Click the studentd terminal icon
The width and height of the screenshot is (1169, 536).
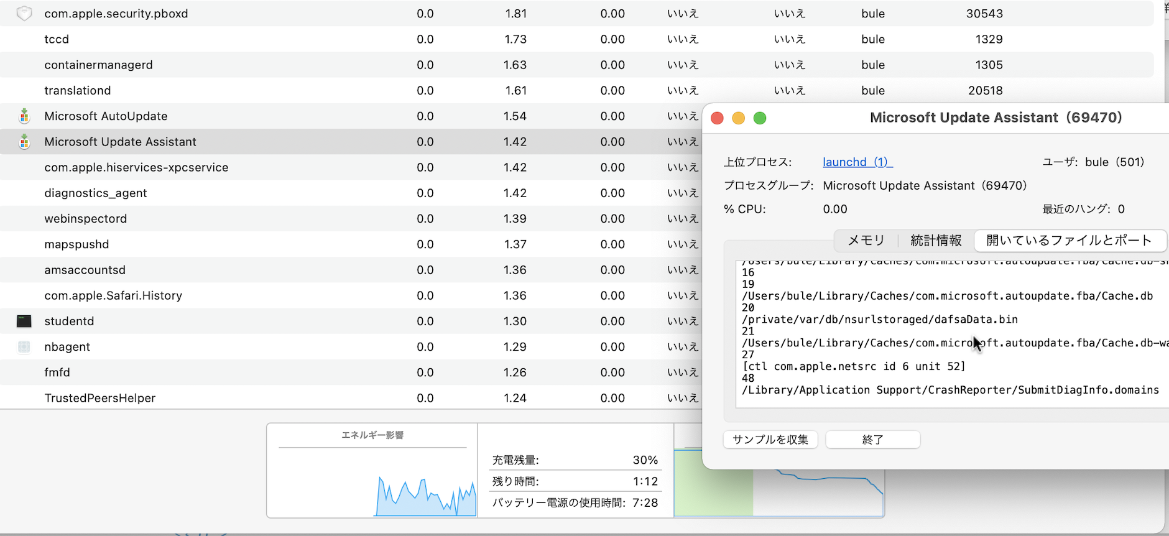tap(24, 321)
